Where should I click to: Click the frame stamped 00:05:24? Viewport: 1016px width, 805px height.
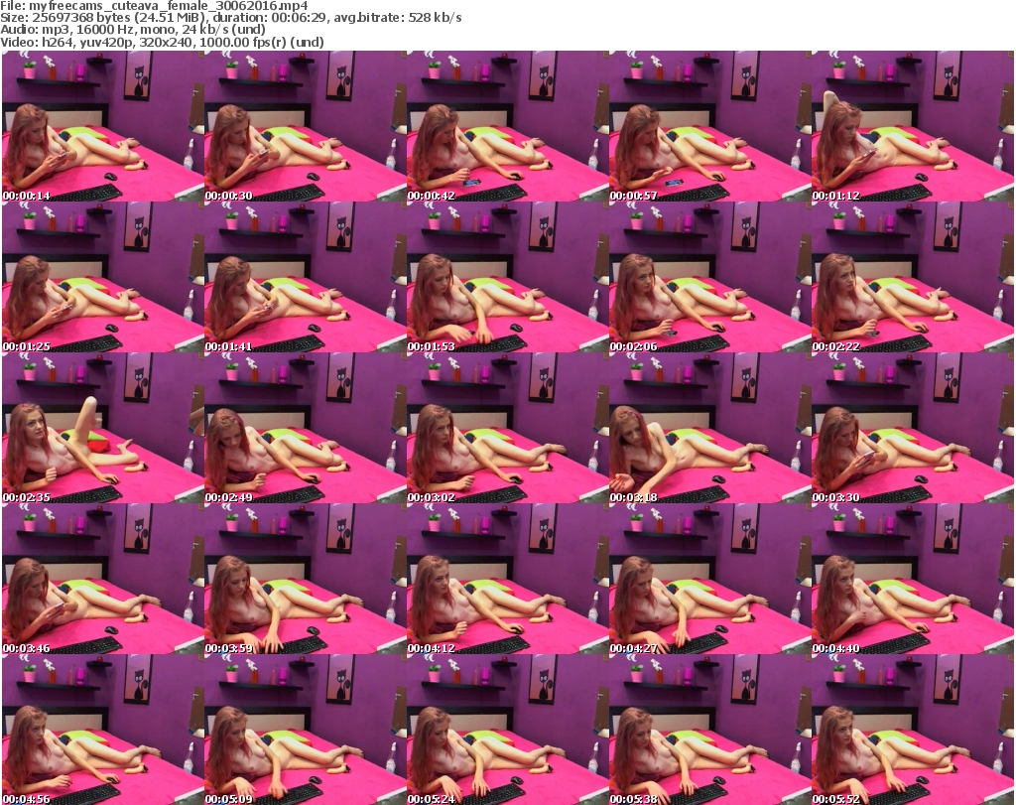point(507,730)
